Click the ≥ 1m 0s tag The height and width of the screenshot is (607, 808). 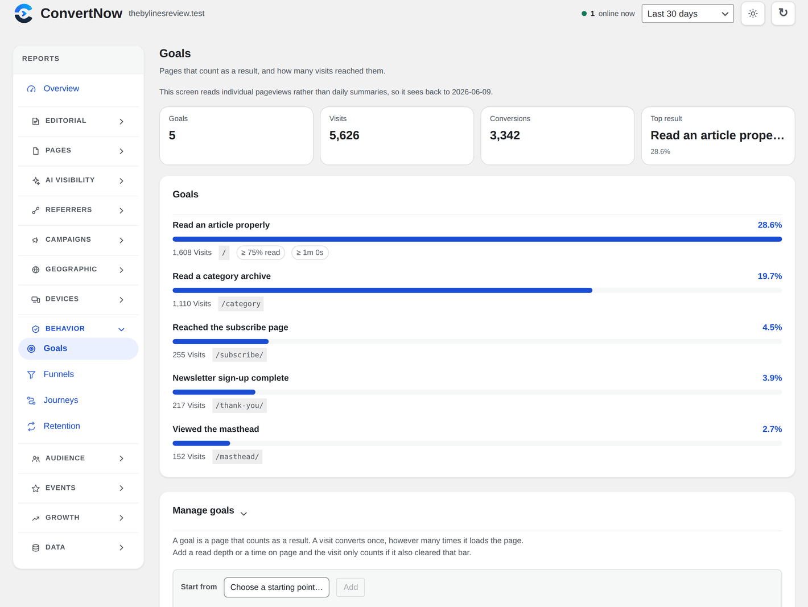tap(310, 253)
